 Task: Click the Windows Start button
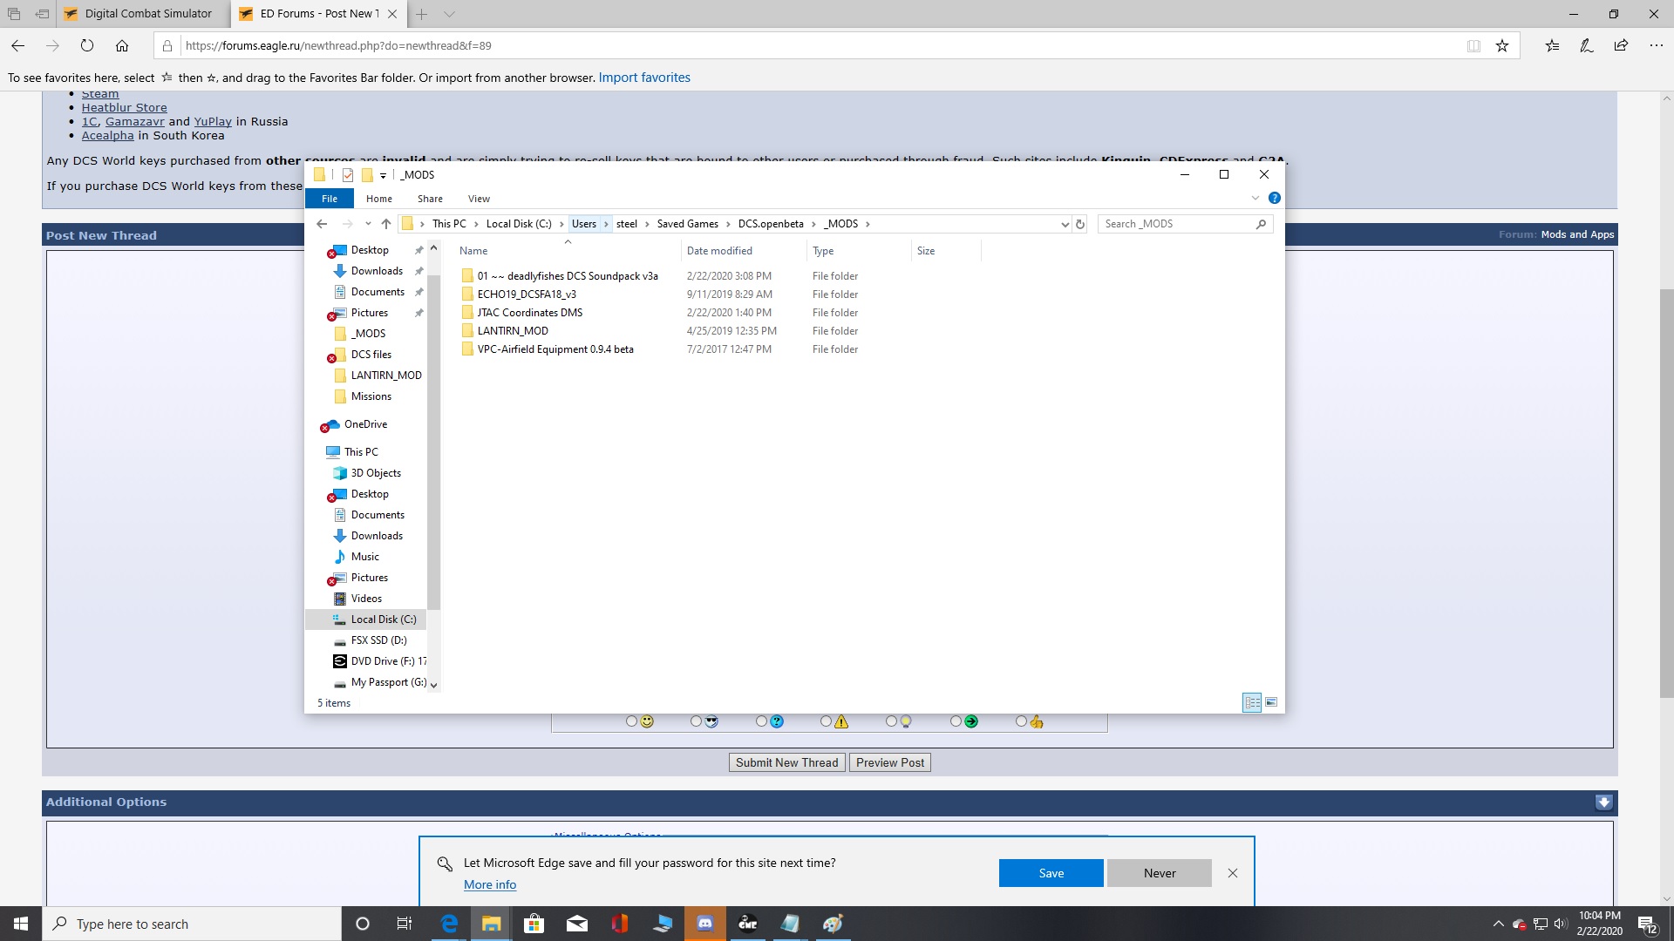[21, 924]
